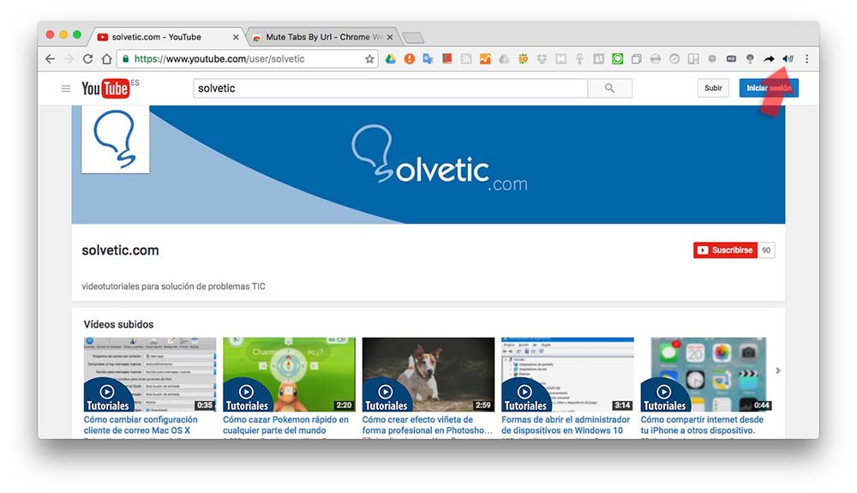
Task: Click the YouTube search magnifier button
Action: tap(609, 88)
